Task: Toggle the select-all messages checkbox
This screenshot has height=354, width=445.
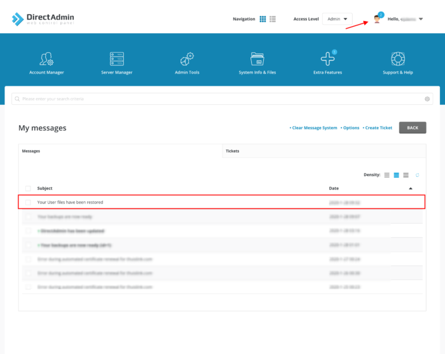Action: 28,188
